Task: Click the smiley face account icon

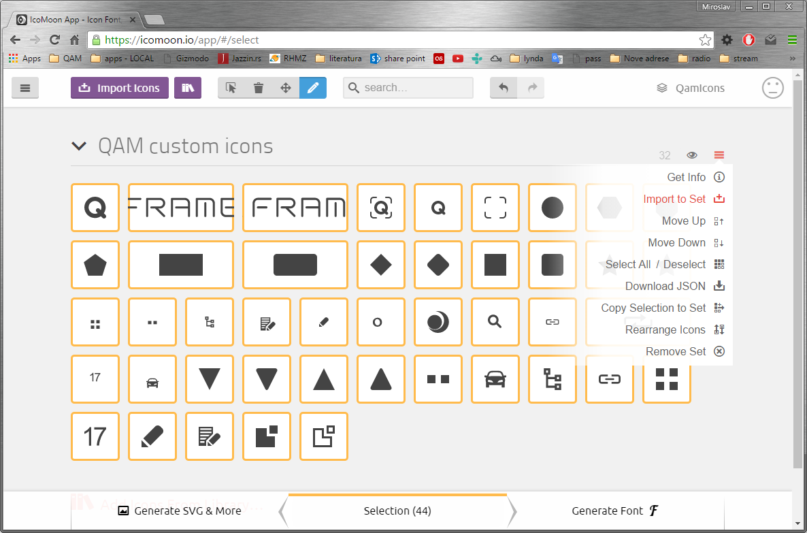Action: [x=772, y=88]
